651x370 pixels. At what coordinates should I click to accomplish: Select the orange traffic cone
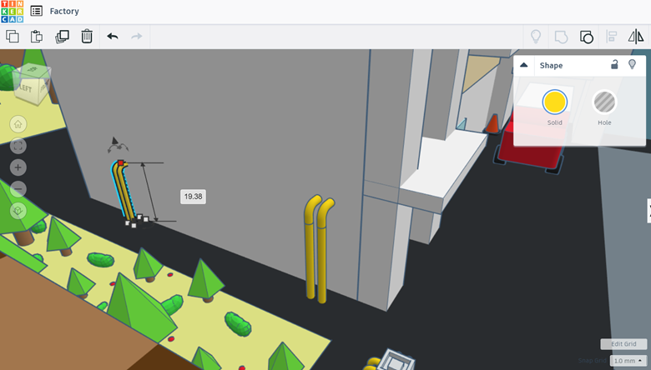point(492,123)
